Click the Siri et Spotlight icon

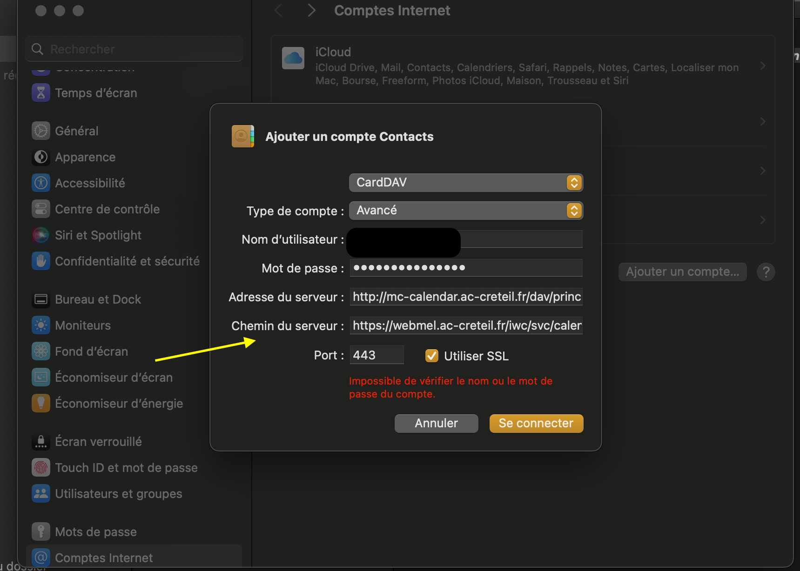click(41, 235)
